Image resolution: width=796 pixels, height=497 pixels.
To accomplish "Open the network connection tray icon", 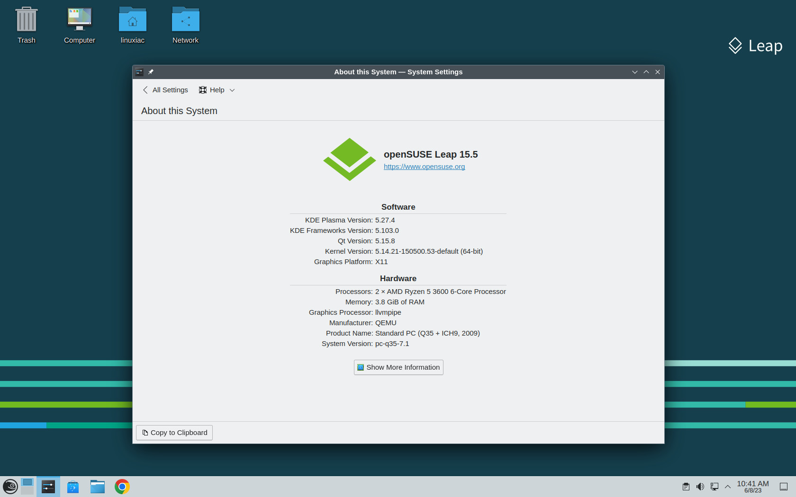I will pyautogui.click(x=715, y=487).
